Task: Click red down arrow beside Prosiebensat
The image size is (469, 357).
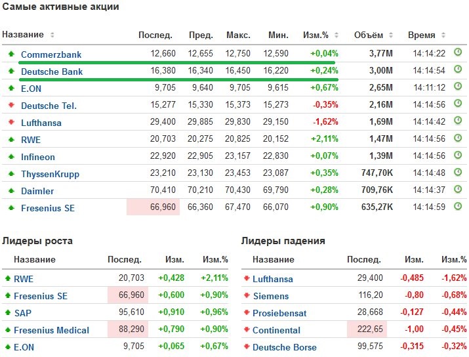Action: (247, 312)
